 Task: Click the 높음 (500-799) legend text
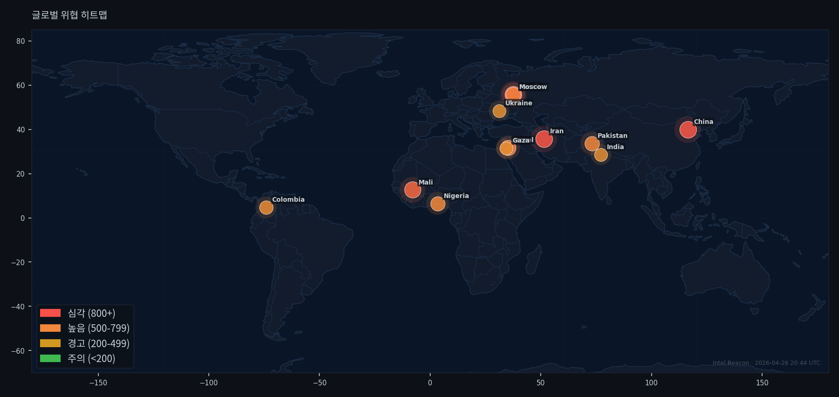(x=99, y=328)
